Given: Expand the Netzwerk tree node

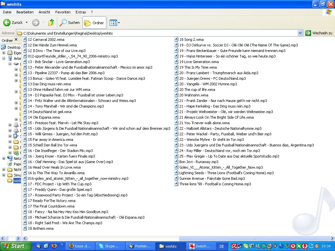Looking at the screenshot, I should [x=4, y=159].
